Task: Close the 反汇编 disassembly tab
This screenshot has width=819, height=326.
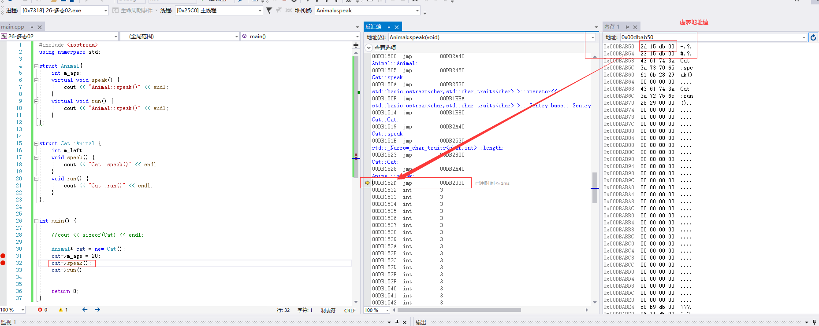Action: click(397, 27)
